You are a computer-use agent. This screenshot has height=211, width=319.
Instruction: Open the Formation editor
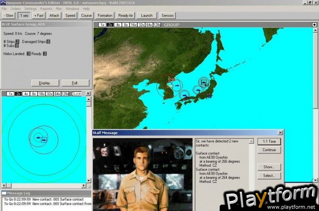tap(105, 15)
